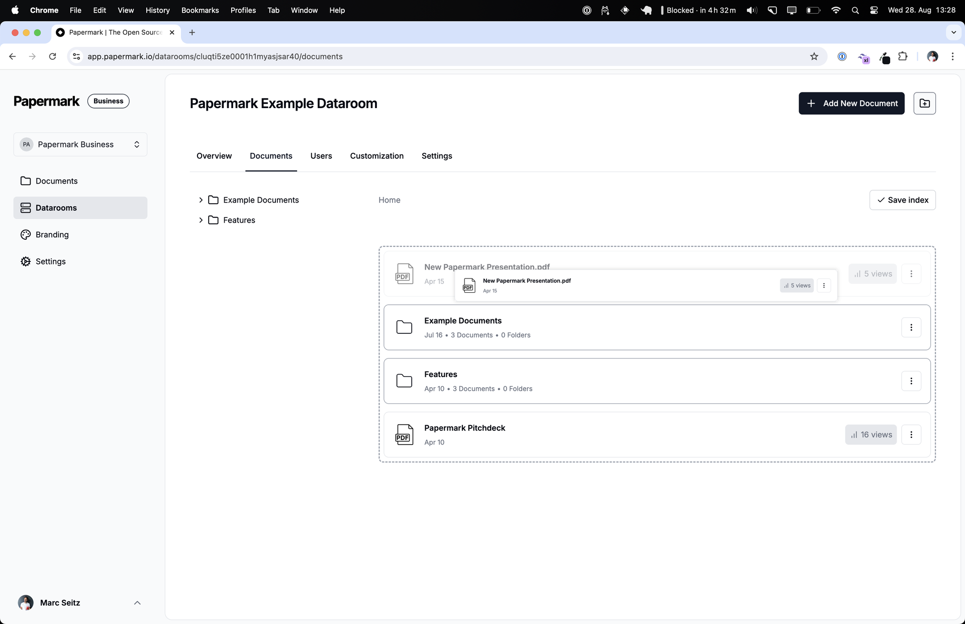Click the add folder icon button
Screen dimensions: 965x624
pos(924,103)
